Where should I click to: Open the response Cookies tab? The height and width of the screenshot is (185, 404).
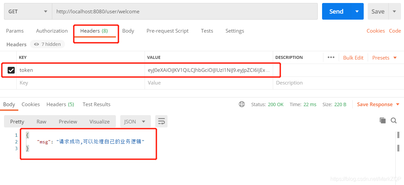pos(31,104)
